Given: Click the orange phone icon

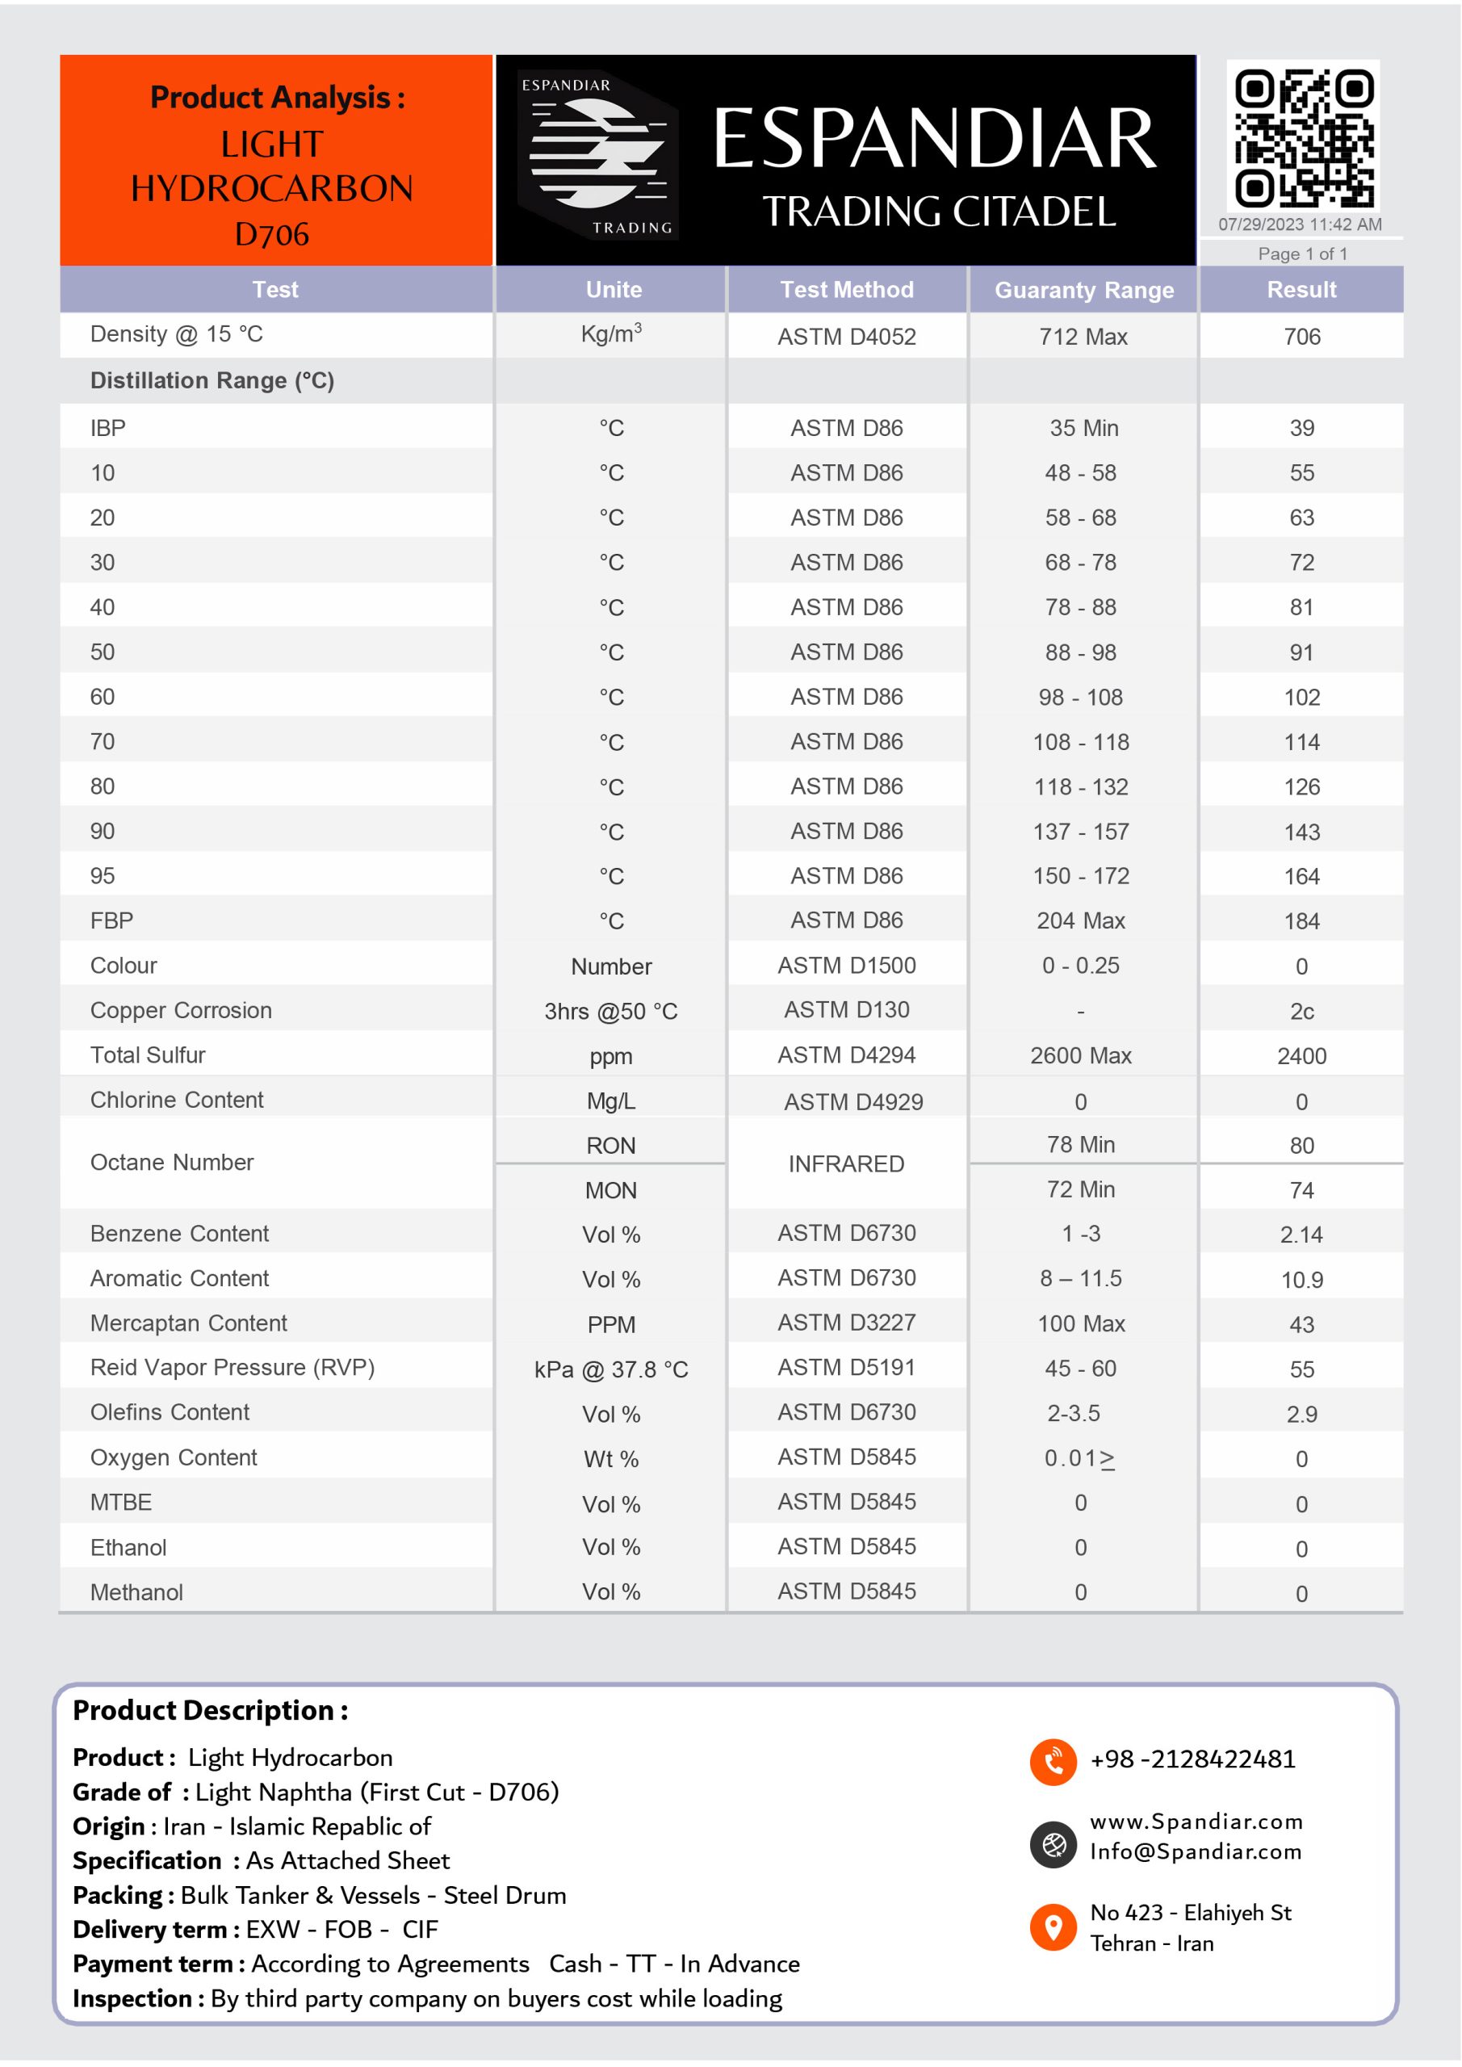Looking at the screenshot, I should click(x=1054, y=1761).
